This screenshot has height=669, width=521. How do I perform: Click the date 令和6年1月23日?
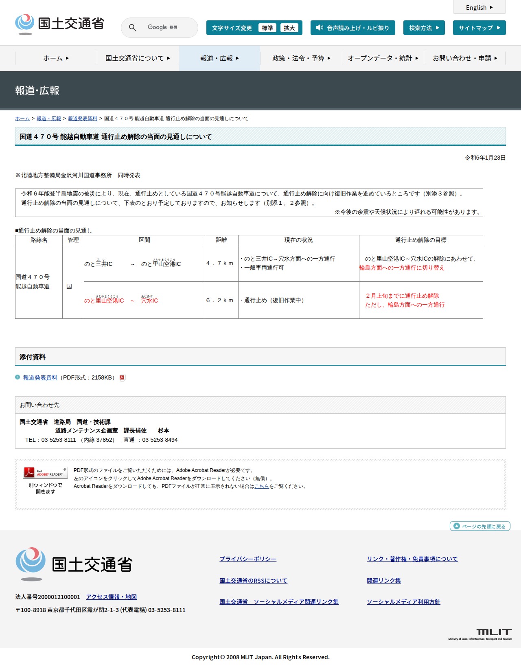[485, 158]
